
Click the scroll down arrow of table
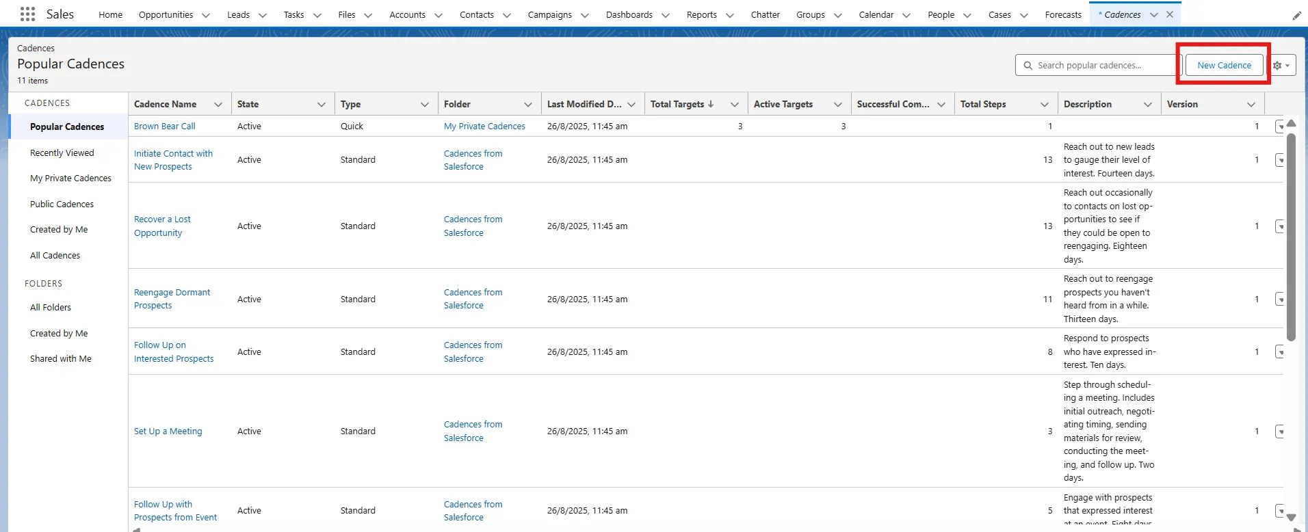pyautogui.click(x=1292, y=518)
